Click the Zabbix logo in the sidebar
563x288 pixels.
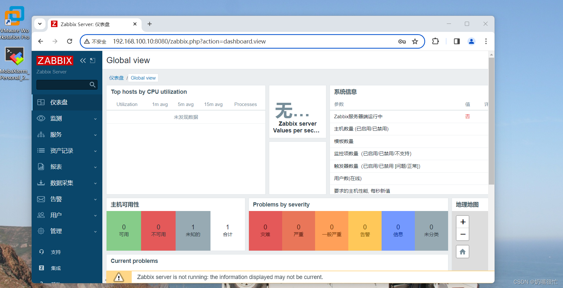pyautogui.click(x=55, y=61)
